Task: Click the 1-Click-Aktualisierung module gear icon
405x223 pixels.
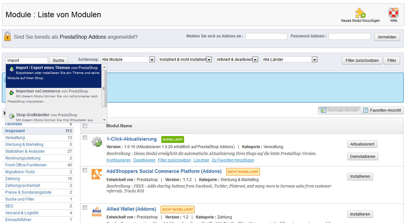Action: tap(97, 142)
